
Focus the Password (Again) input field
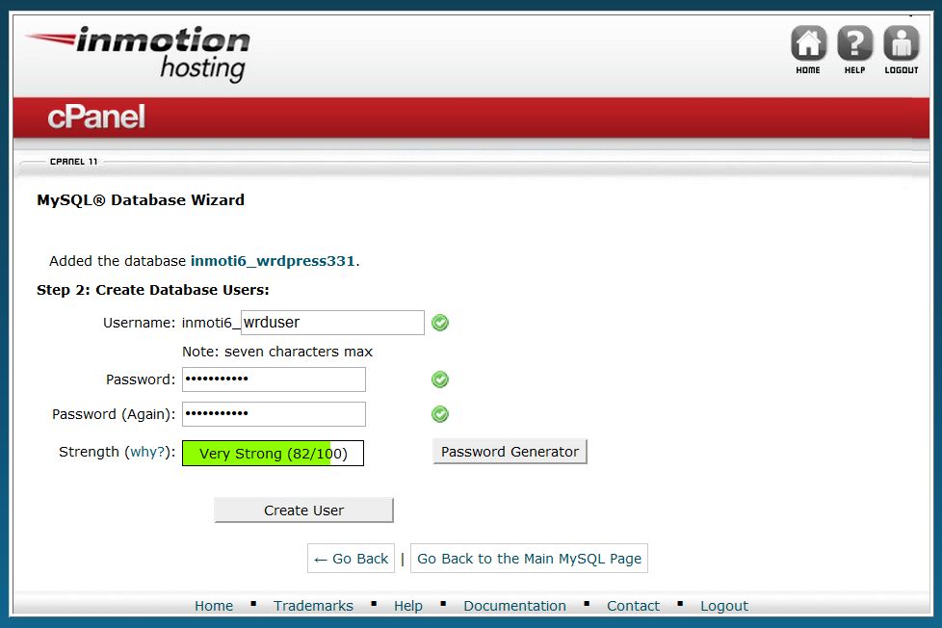(x=274, y=414)
